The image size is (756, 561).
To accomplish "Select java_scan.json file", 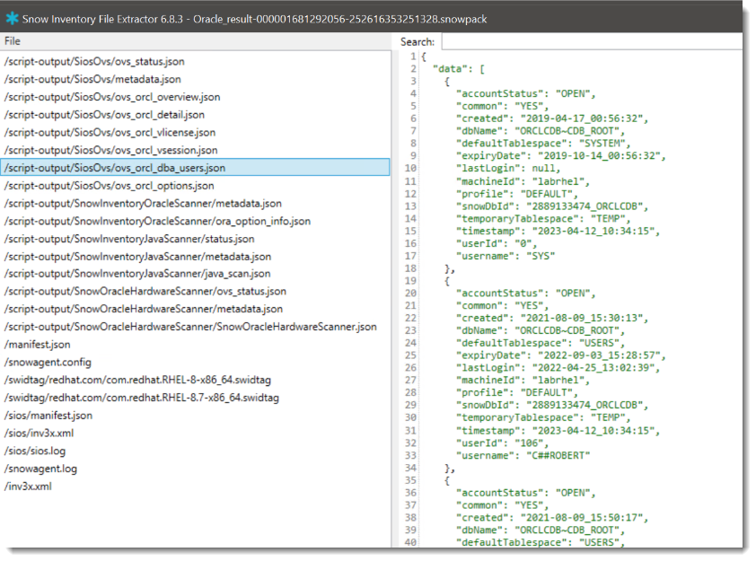I will click(137, 274).
